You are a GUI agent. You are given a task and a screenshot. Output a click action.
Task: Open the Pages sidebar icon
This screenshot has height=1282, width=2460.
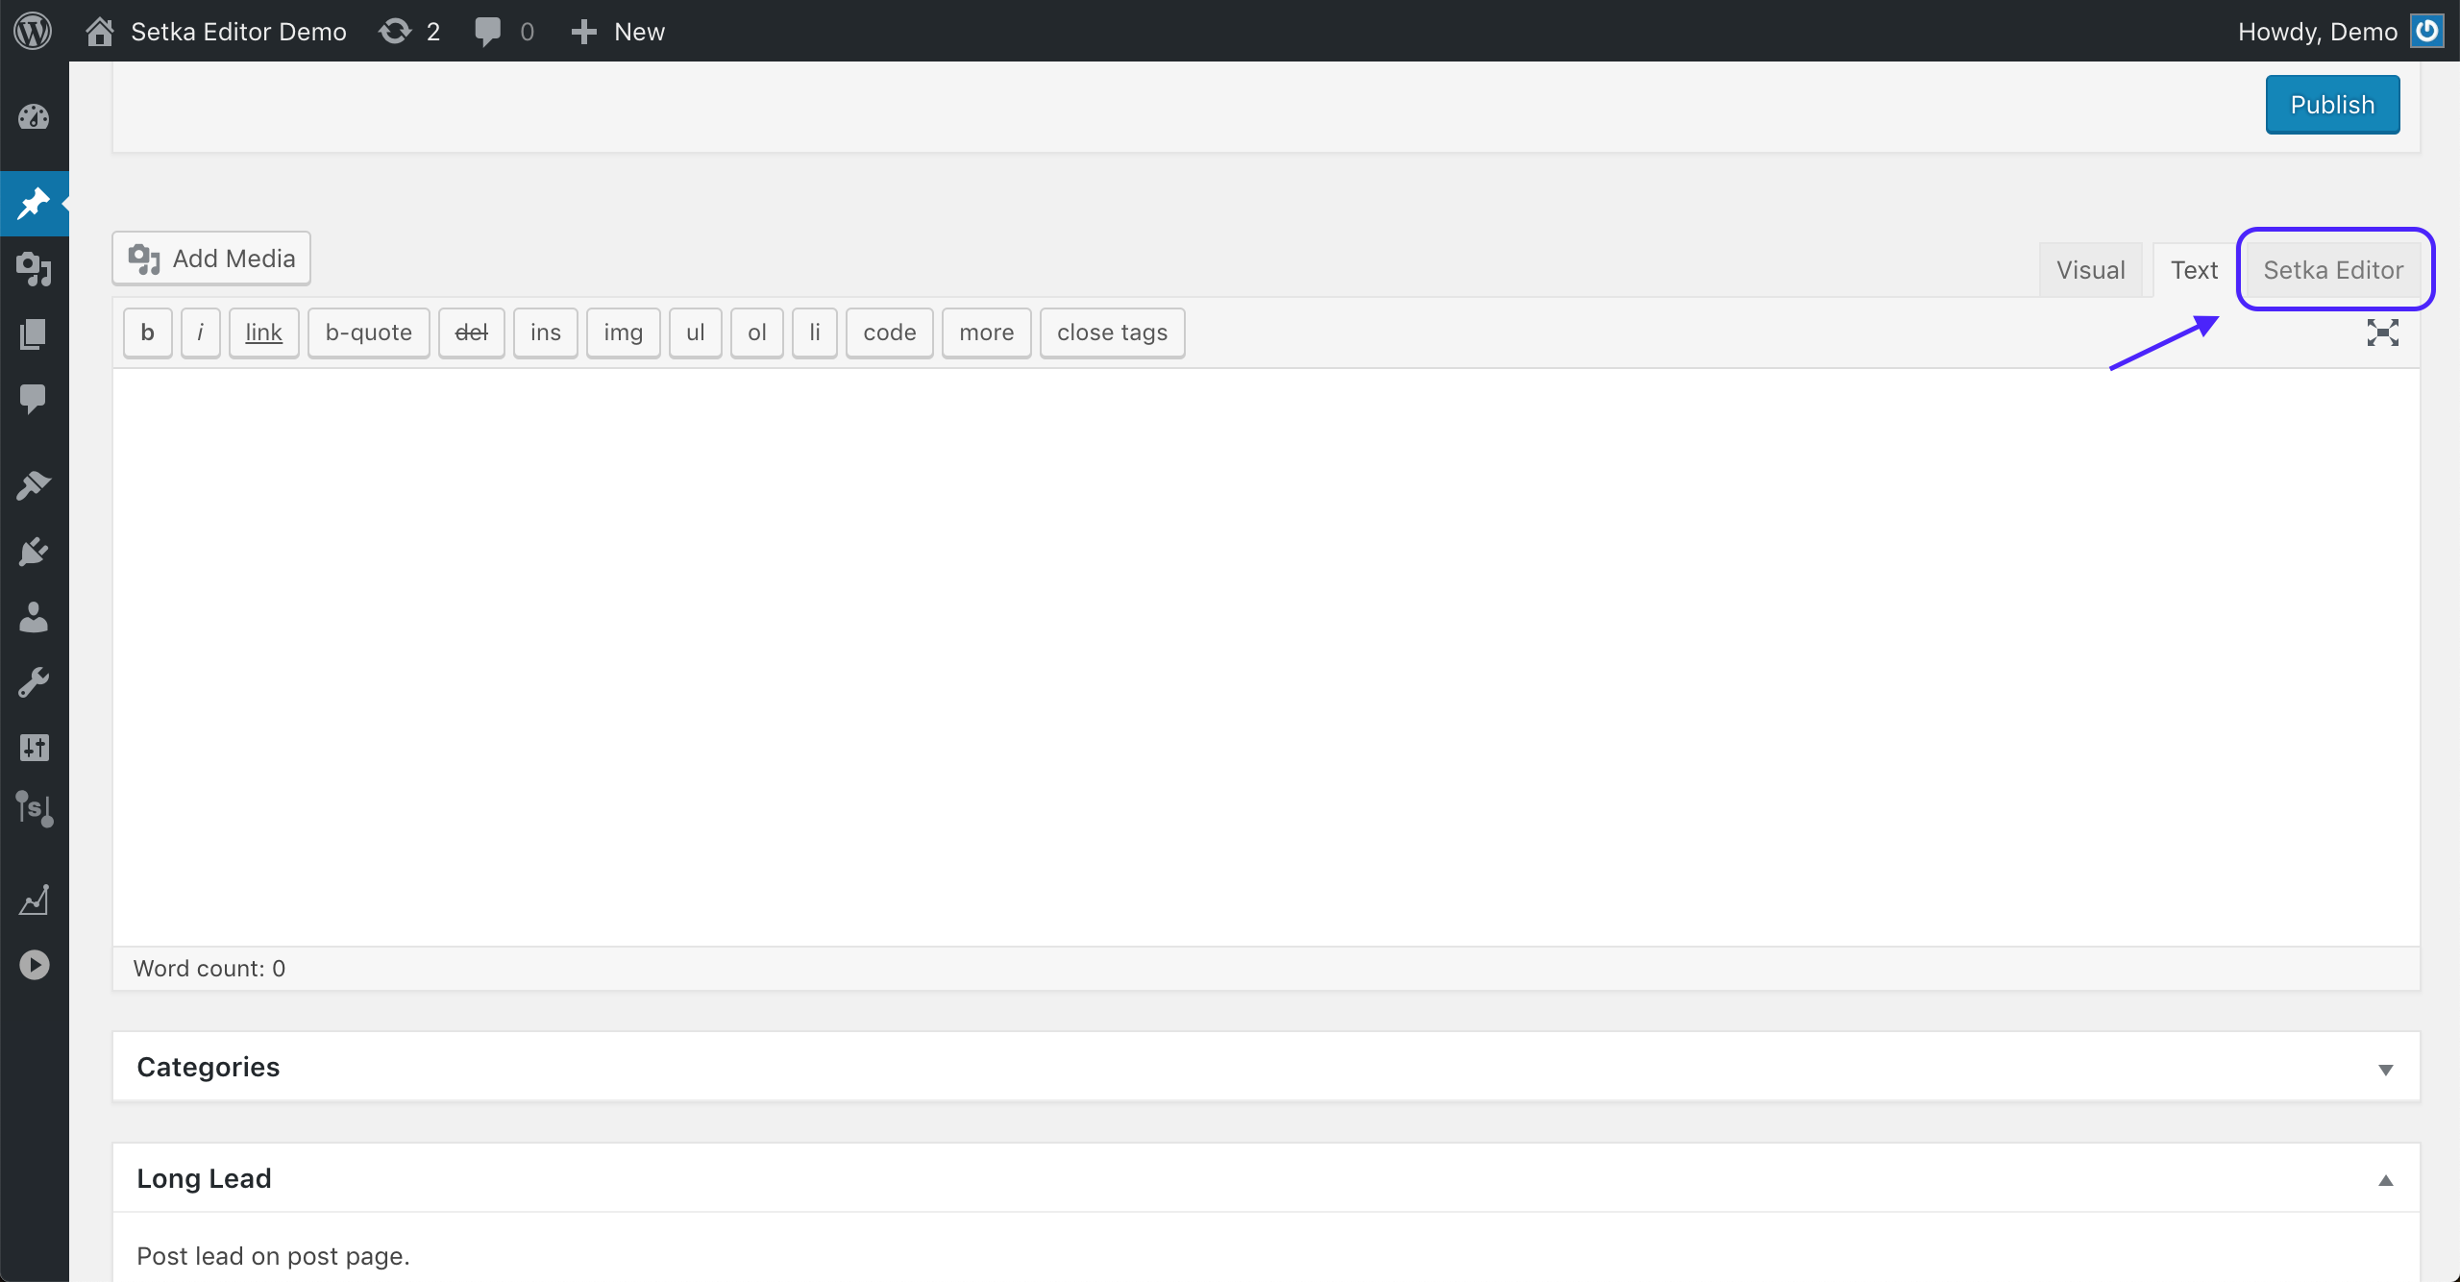tap(34, 334)
